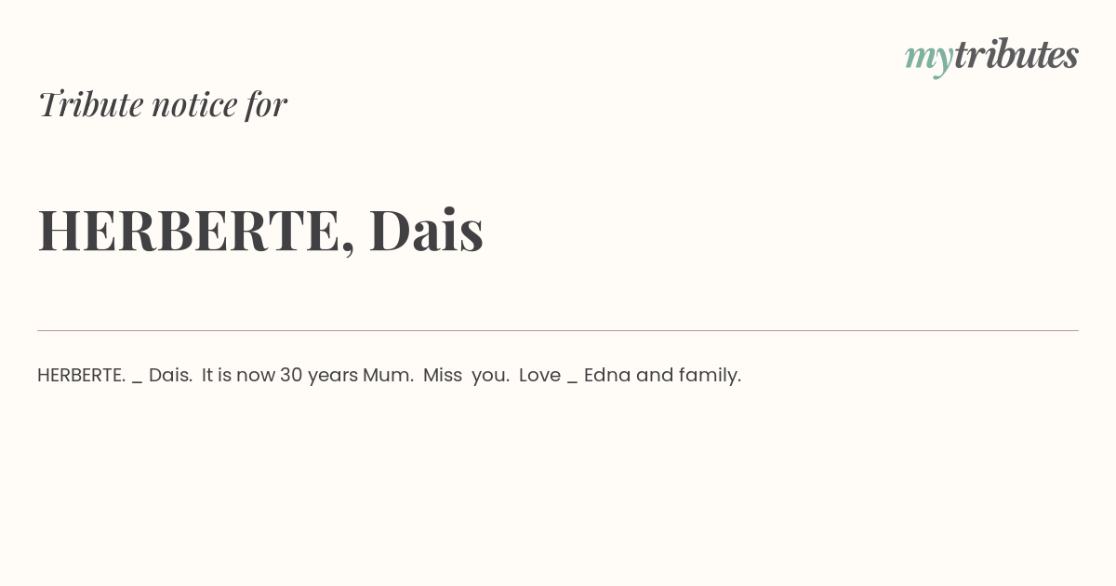Click the horizontal divider line
Image resolution: width=1116 pixels, height=586 pixels.
tap(558, 330)
